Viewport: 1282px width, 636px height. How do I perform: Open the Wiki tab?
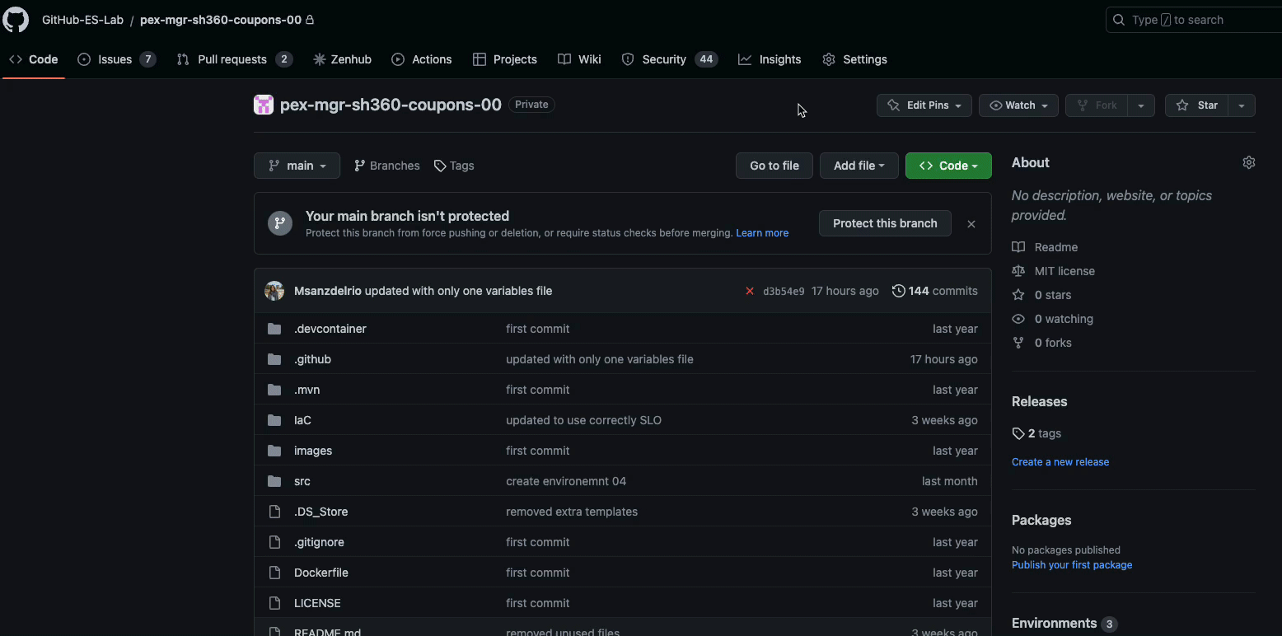point(579,59)
